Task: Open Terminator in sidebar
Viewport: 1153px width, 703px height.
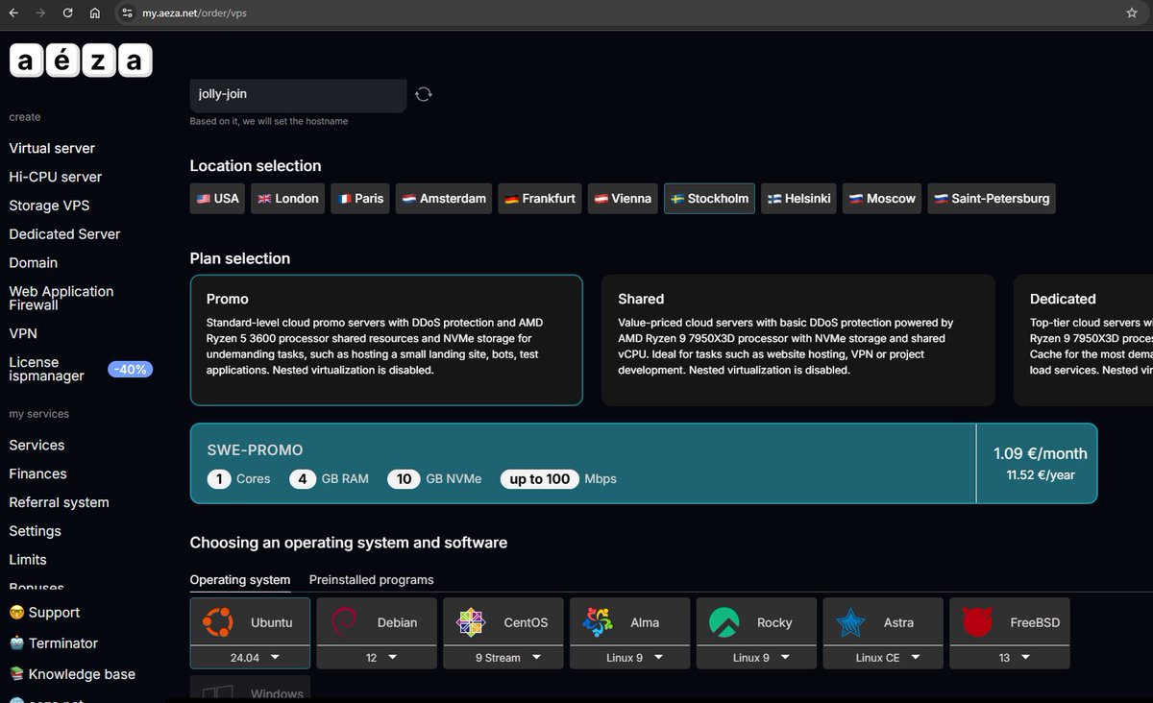Action: coord(54,643)
